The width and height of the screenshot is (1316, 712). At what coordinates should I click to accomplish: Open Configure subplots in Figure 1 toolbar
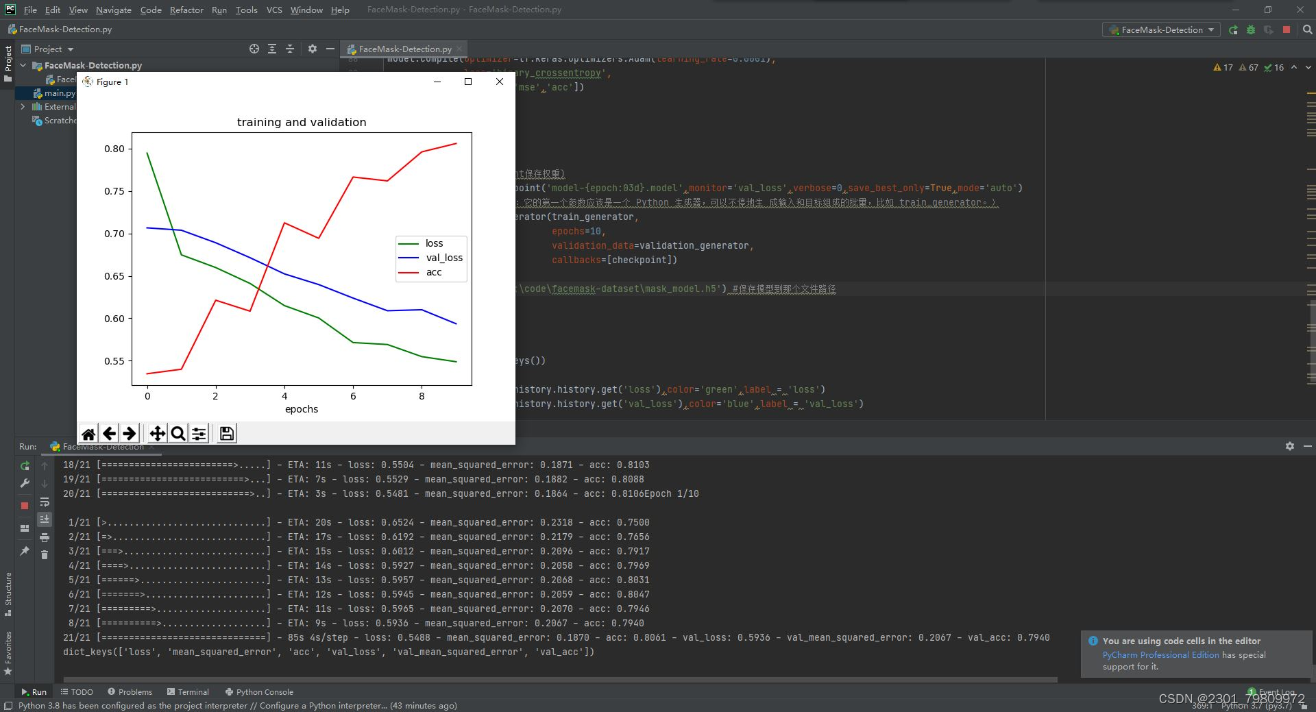199,434
